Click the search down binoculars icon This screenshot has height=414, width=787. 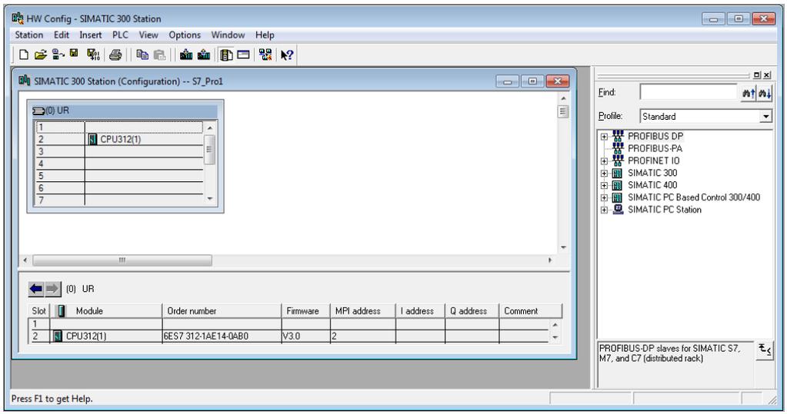tap(765, 93)
